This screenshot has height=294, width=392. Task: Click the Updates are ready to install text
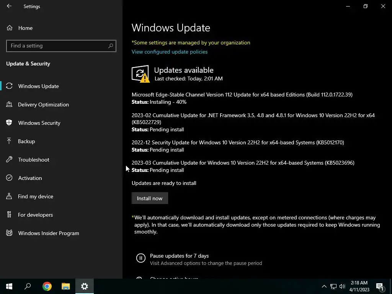[x=164, y=183]
